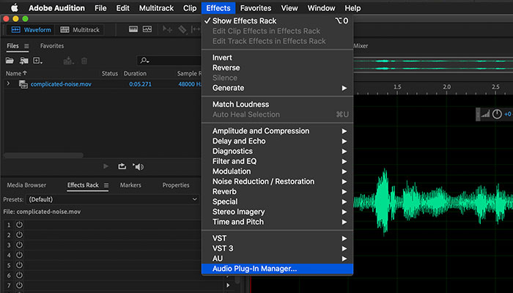Click the loop playback icon in Files panel
Viewport: 513px width, 293px height.
(122, 166)
